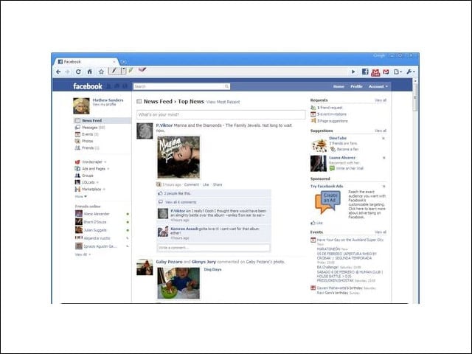The height and width of the screenshot is (354, 472).
Task: Open Friends in left sidebar
Action: pos(87,147)
